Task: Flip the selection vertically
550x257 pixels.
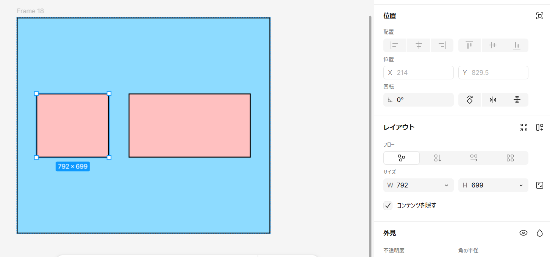Action: (x=517, y=100)
